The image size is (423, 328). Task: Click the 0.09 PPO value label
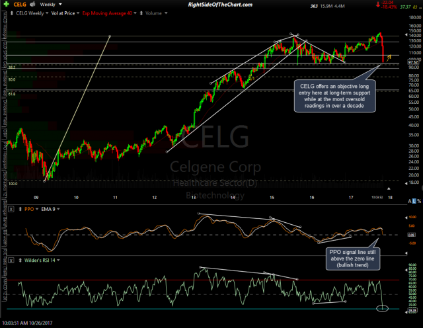coord(411,235)
